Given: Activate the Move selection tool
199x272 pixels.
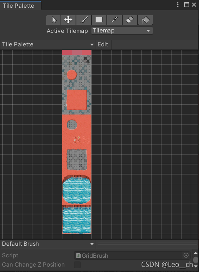Looking at the screenshot, I should point(68,20).
